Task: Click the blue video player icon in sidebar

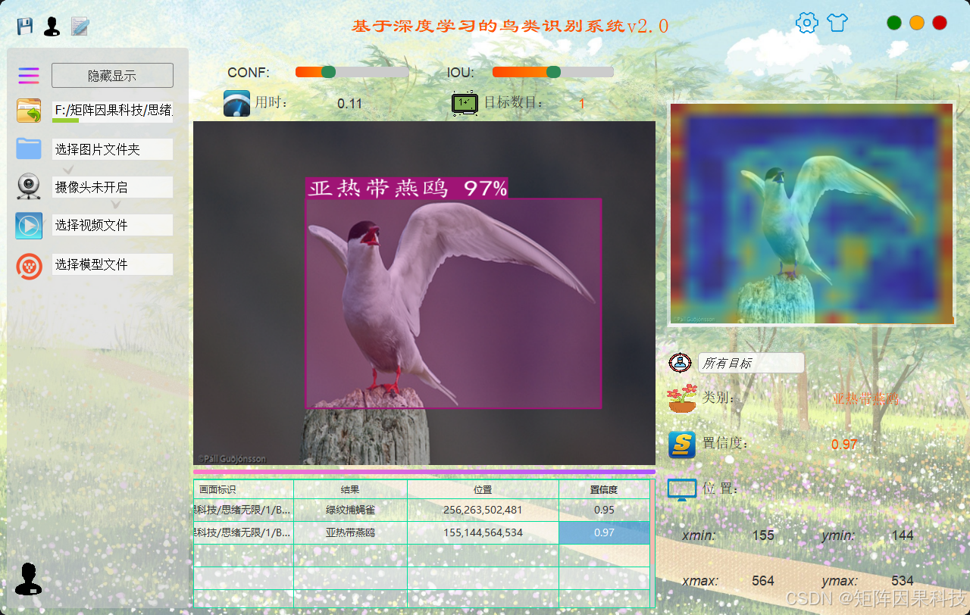Action: [x=28, y=225]
